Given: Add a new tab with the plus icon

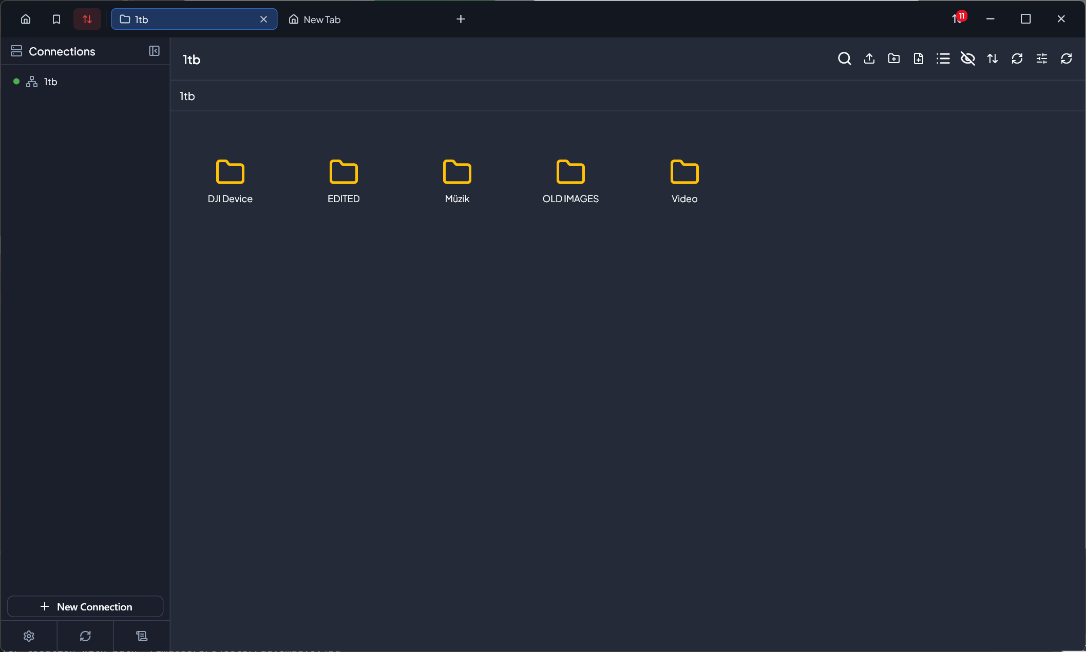Looking at the screenshot, I should pyautogui.click(x=461, y=19).
